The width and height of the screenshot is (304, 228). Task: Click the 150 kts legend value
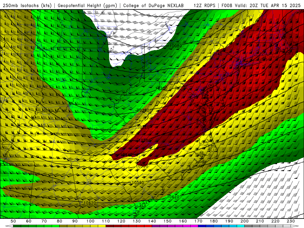168,221
